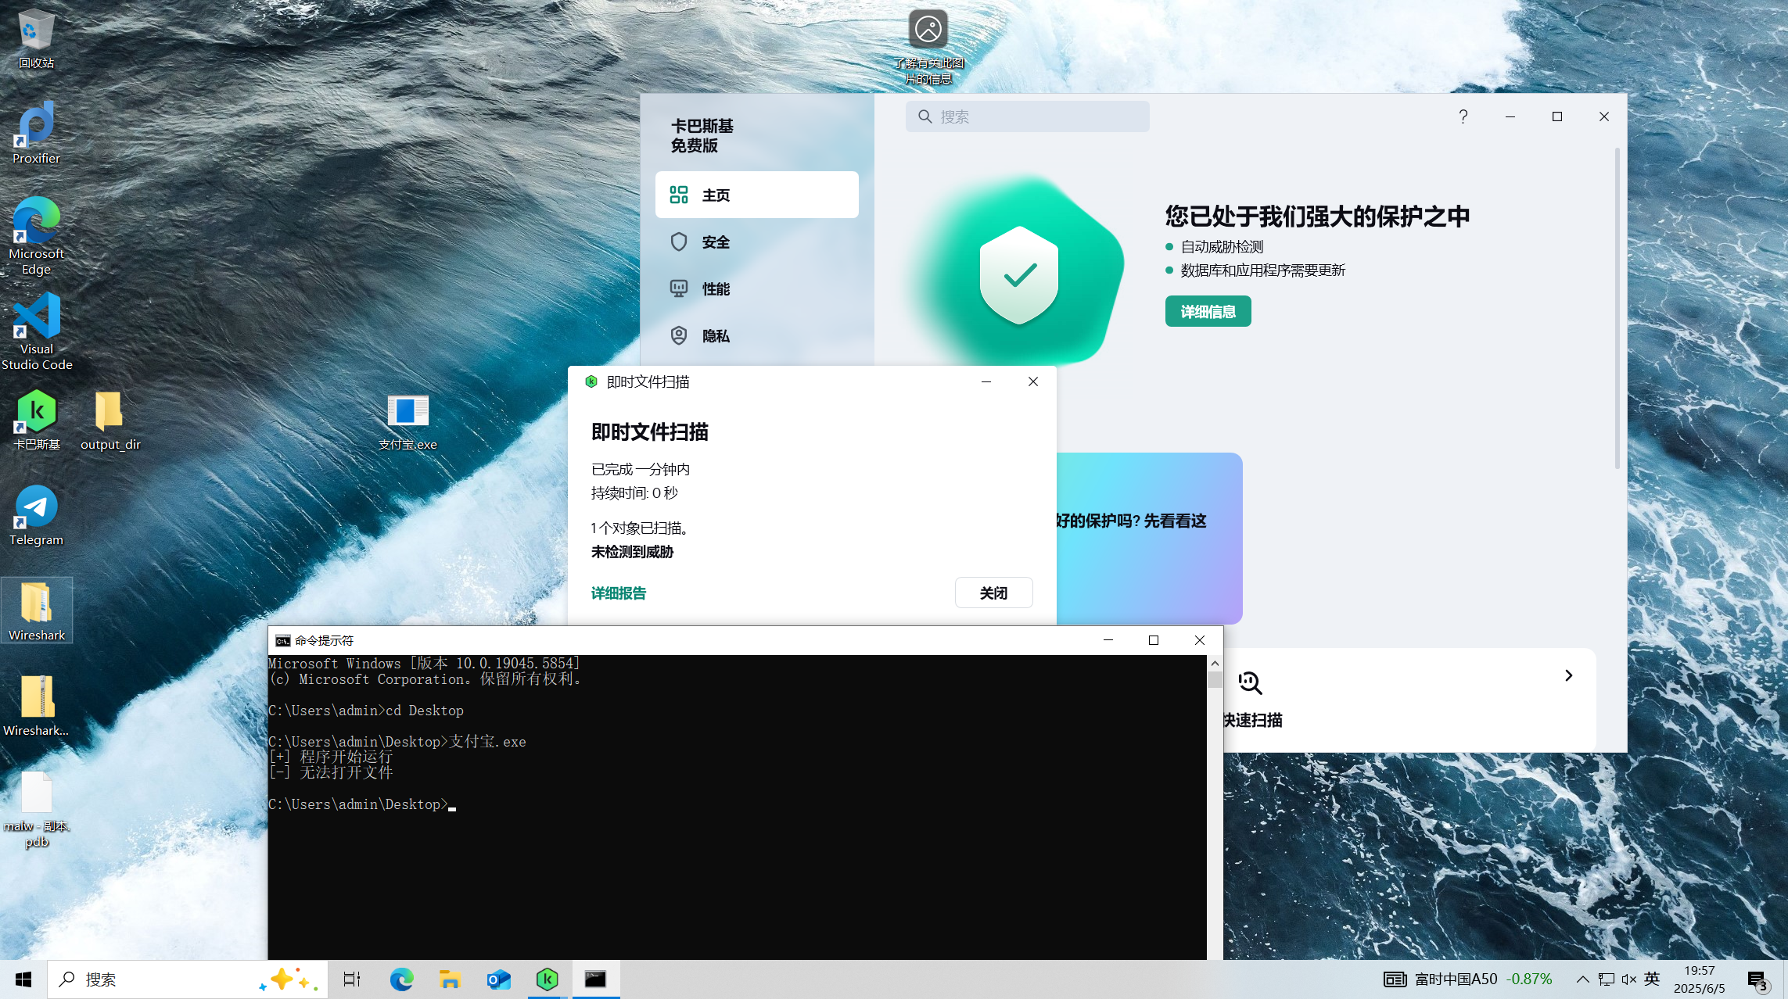Select the Telegram desktop shortcut
This screenshot has width=1788, height=999.
[36, 516]
